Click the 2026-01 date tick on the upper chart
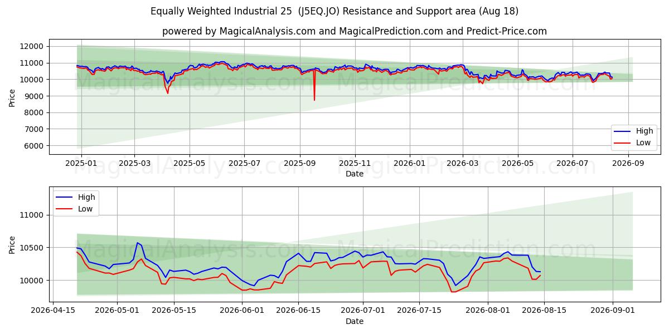 (x=410, y=164)
